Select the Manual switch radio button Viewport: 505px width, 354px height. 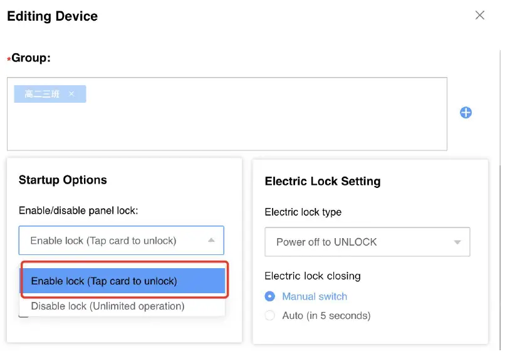[270, 296]
